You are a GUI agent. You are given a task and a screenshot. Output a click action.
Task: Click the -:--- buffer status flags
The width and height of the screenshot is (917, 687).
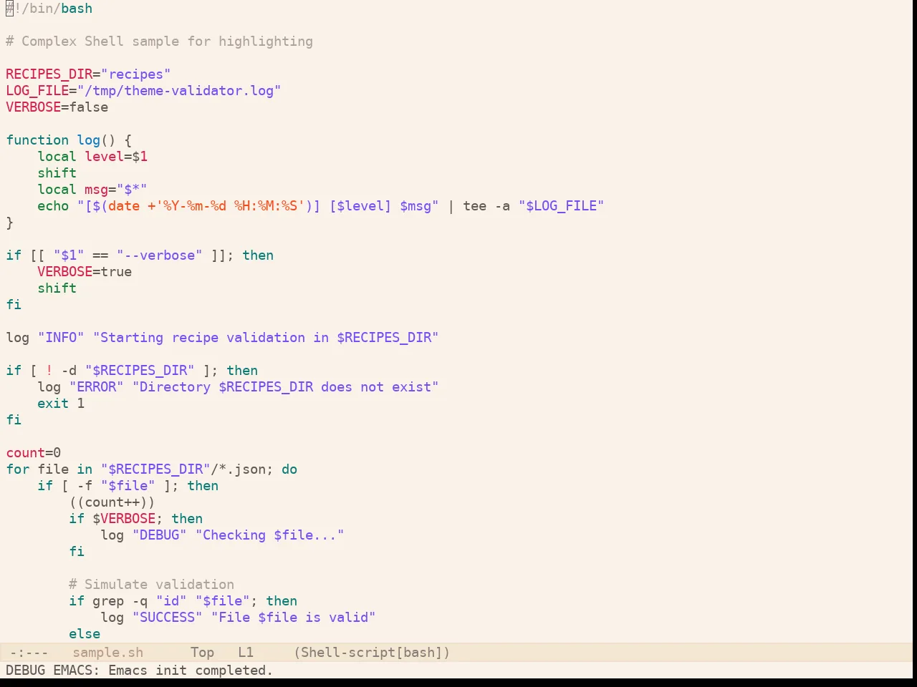(x=29, y=653)
